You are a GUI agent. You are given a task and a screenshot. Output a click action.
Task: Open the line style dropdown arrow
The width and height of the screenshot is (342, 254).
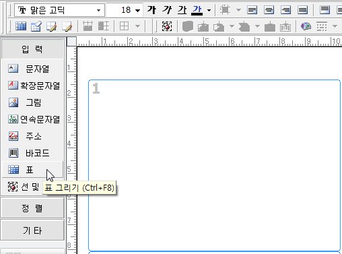(x=335, y=26)
